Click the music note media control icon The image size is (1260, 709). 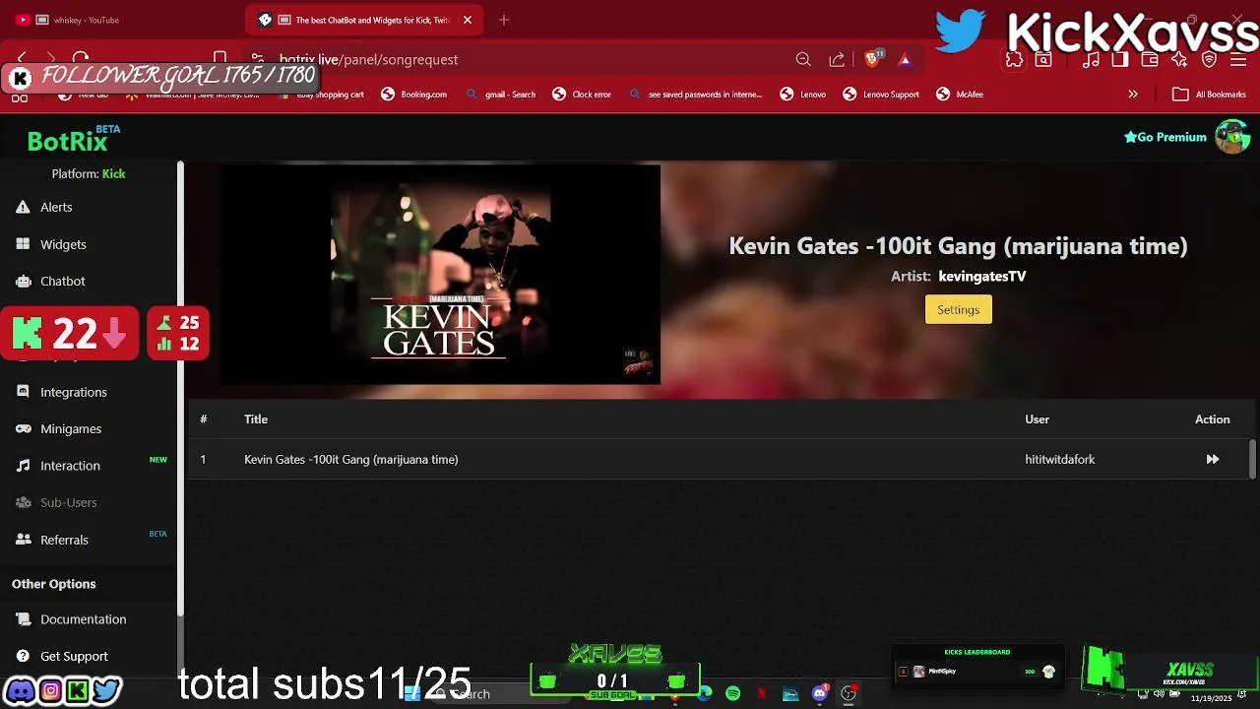pos(1091,60)
